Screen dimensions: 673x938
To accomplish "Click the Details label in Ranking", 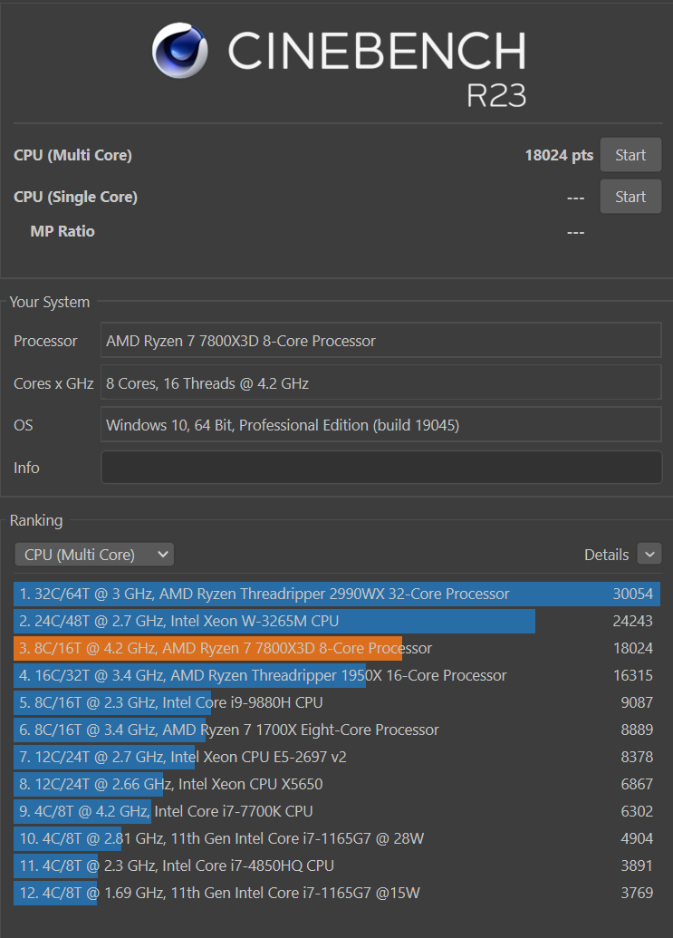I will [x=606, y=555].
